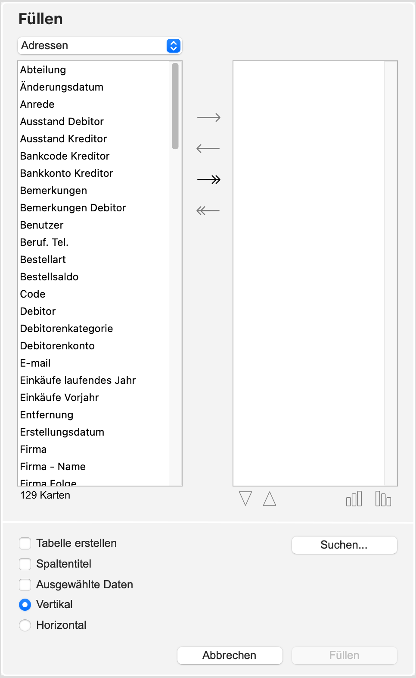
Task: Open the Adressen dropdown menu
Action: (100, 46)
